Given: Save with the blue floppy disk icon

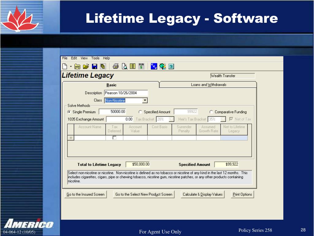Looking at the screenshot, I should point(94,66).
